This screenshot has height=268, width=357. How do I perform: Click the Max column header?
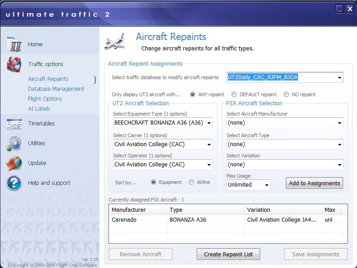[332, 210]
